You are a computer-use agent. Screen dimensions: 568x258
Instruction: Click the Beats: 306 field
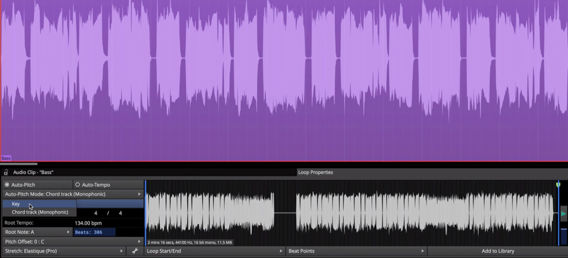94,232
